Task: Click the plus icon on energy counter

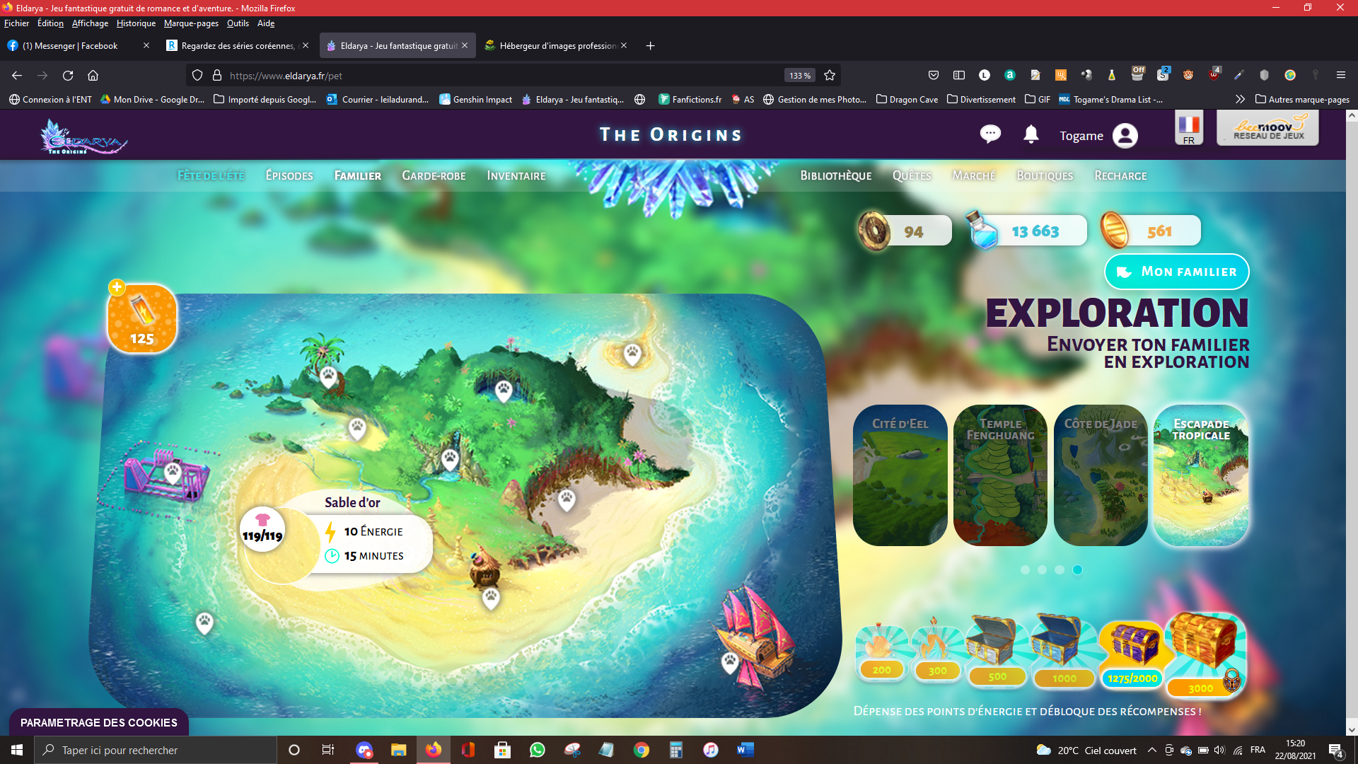Action: click(x=117, y=287)
